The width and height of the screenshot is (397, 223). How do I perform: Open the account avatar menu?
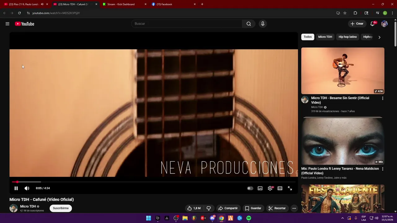pos(385,24)
